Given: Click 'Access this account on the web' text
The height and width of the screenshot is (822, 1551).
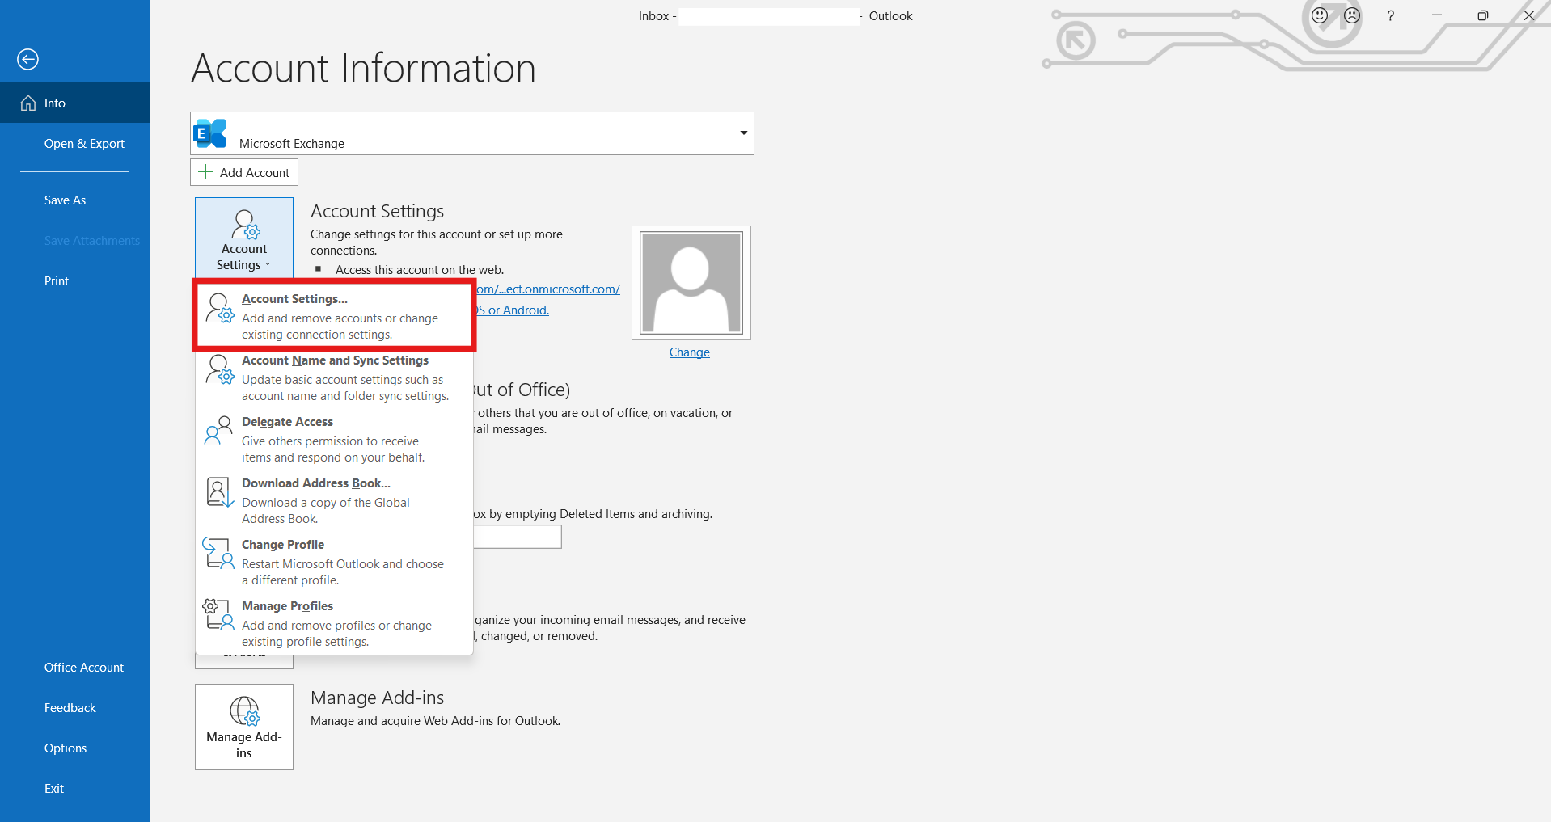Looking at the screenshot, I should 420,270.
